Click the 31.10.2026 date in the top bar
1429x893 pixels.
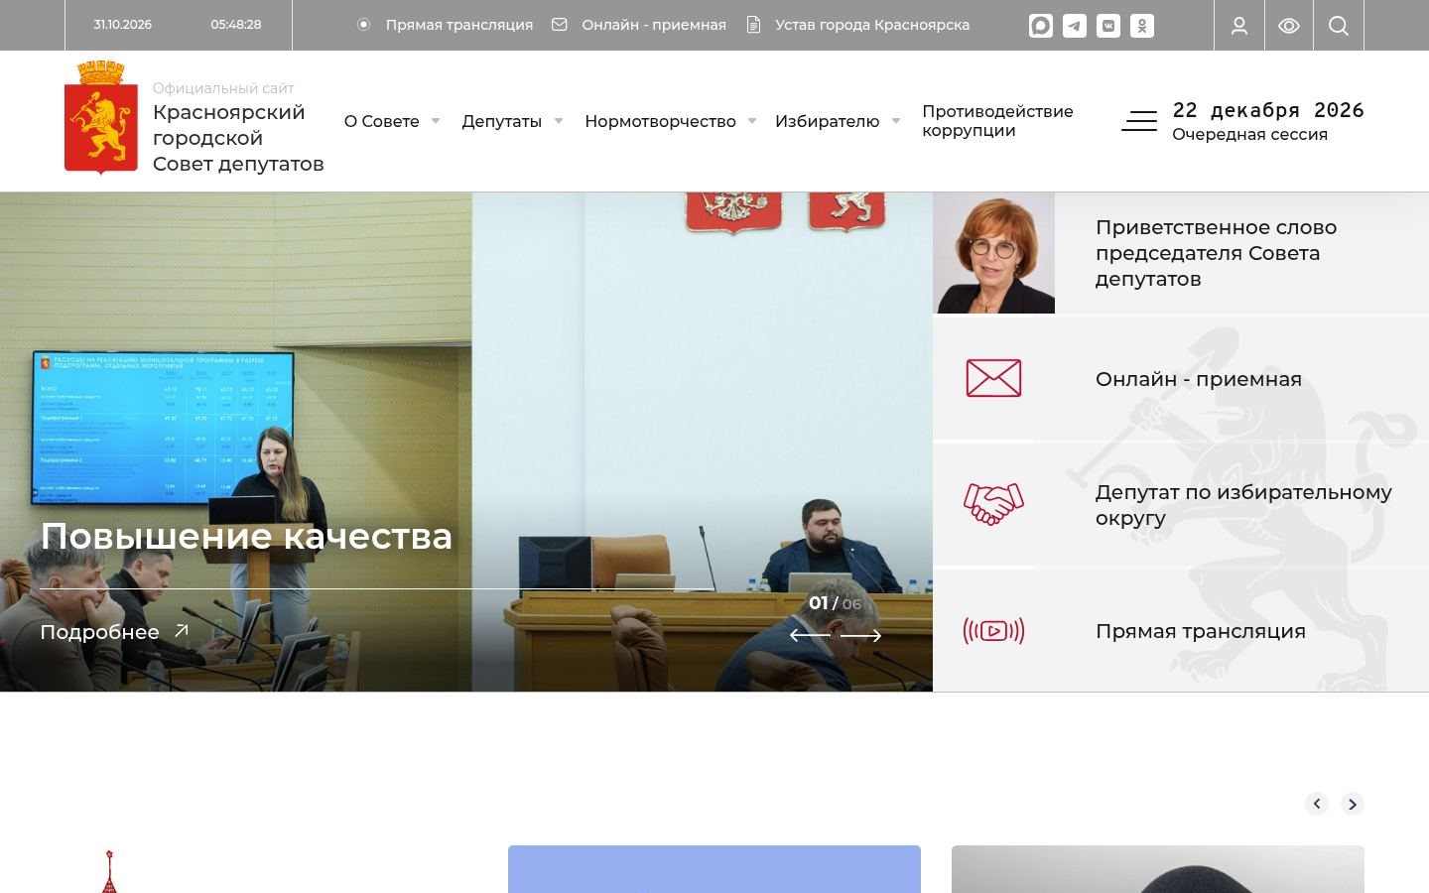[123, 25]
